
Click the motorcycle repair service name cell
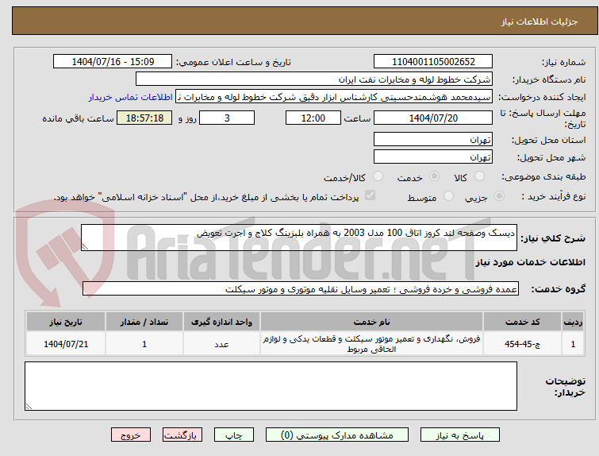(372, 344)
